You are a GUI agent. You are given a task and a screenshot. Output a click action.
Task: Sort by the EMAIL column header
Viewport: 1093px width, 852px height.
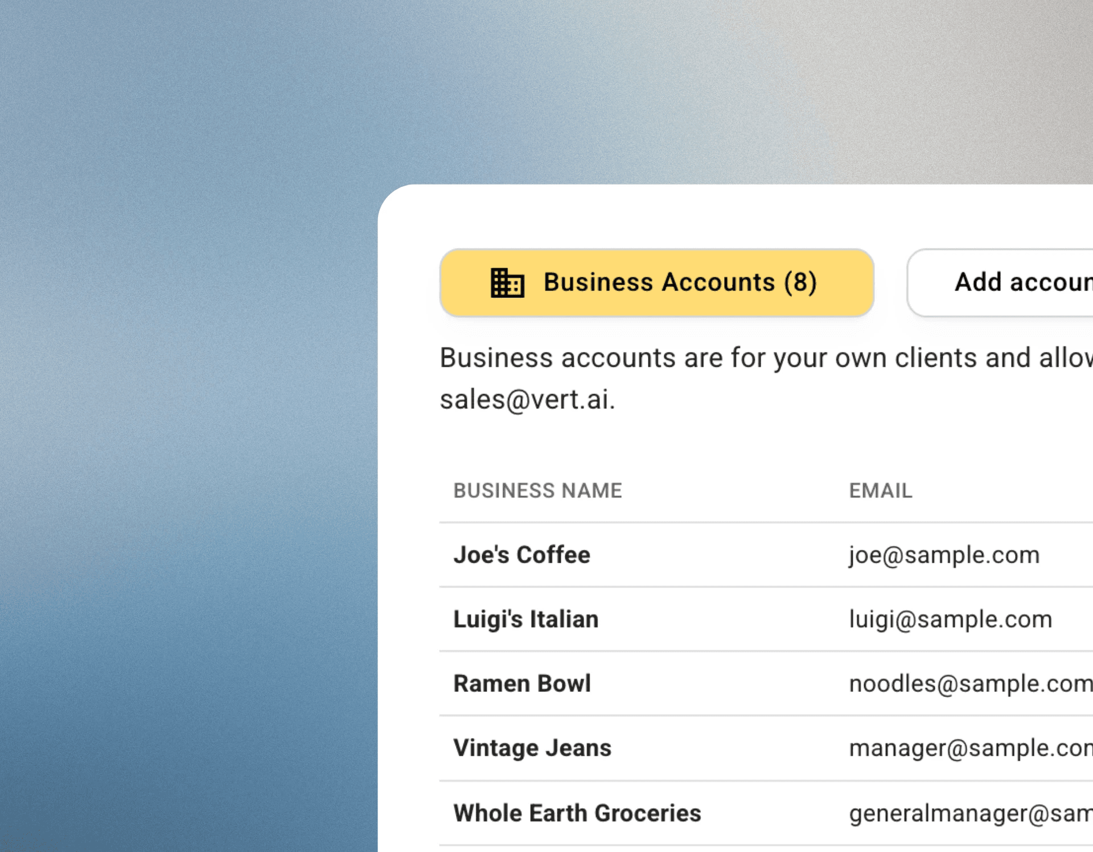(881, 490)
